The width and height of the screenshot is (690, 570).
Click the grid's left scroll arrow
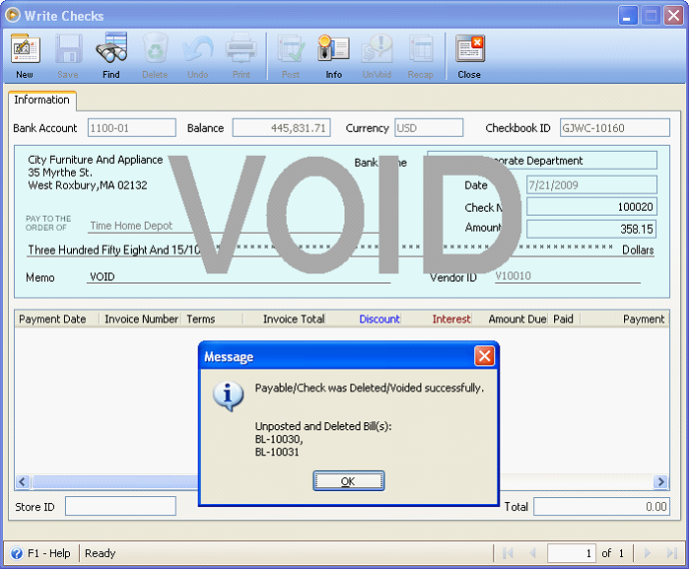tap(23, 481)
